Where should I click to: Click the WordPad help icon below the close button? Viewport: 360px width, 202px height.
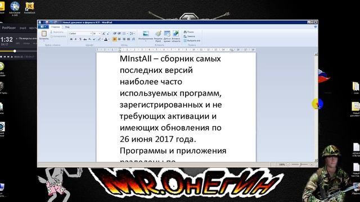coord(316,27)
